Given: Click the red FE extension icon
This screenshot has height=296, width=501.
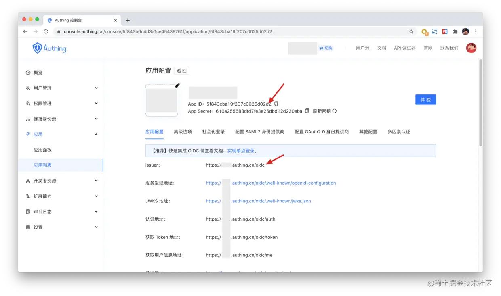Looking at the screenshot, I should pos(445,31).
